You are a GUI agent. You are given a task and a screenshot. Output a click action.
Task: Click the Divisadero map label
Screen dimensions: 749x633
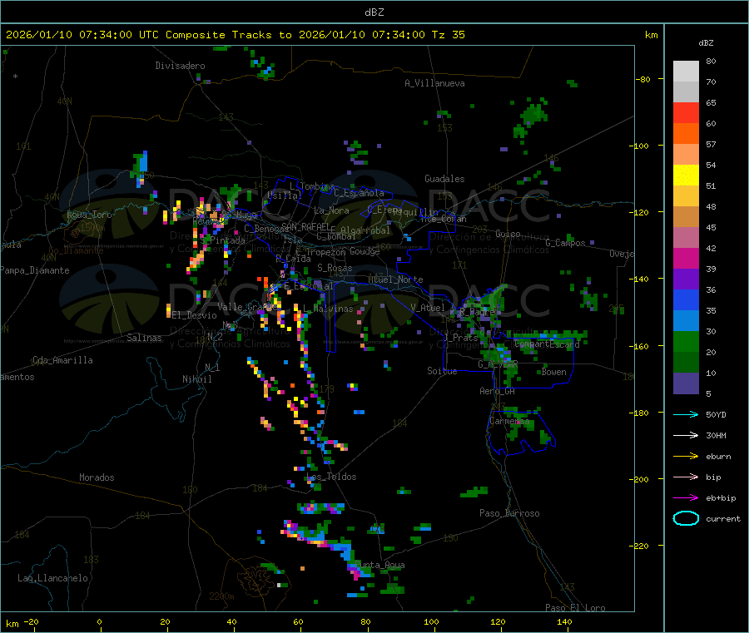pos(180,66)
